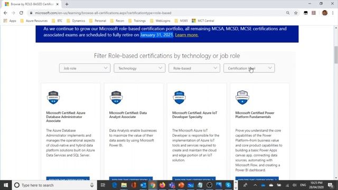Open Microsoft Certified: Data Analyst Associate title
338x190 pixels.
128,115
